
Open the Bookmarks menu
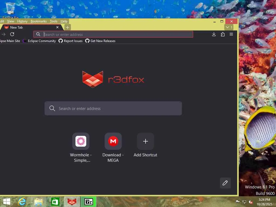coord(39,21)
